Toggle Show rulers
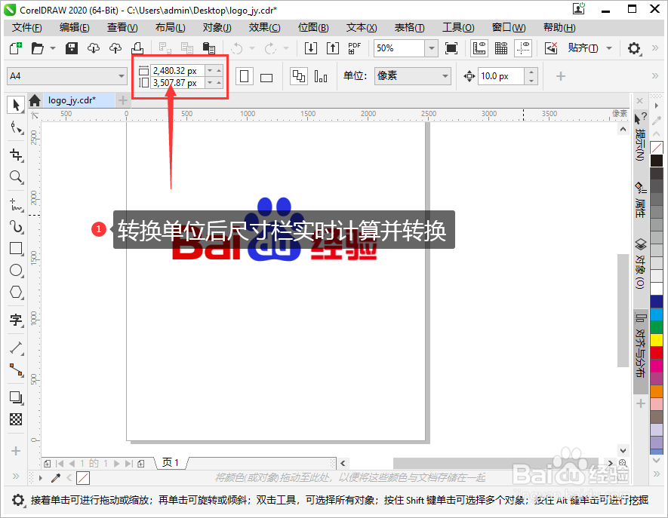The height and width of the screenshot is (518, 668). [x=479, y=48]
